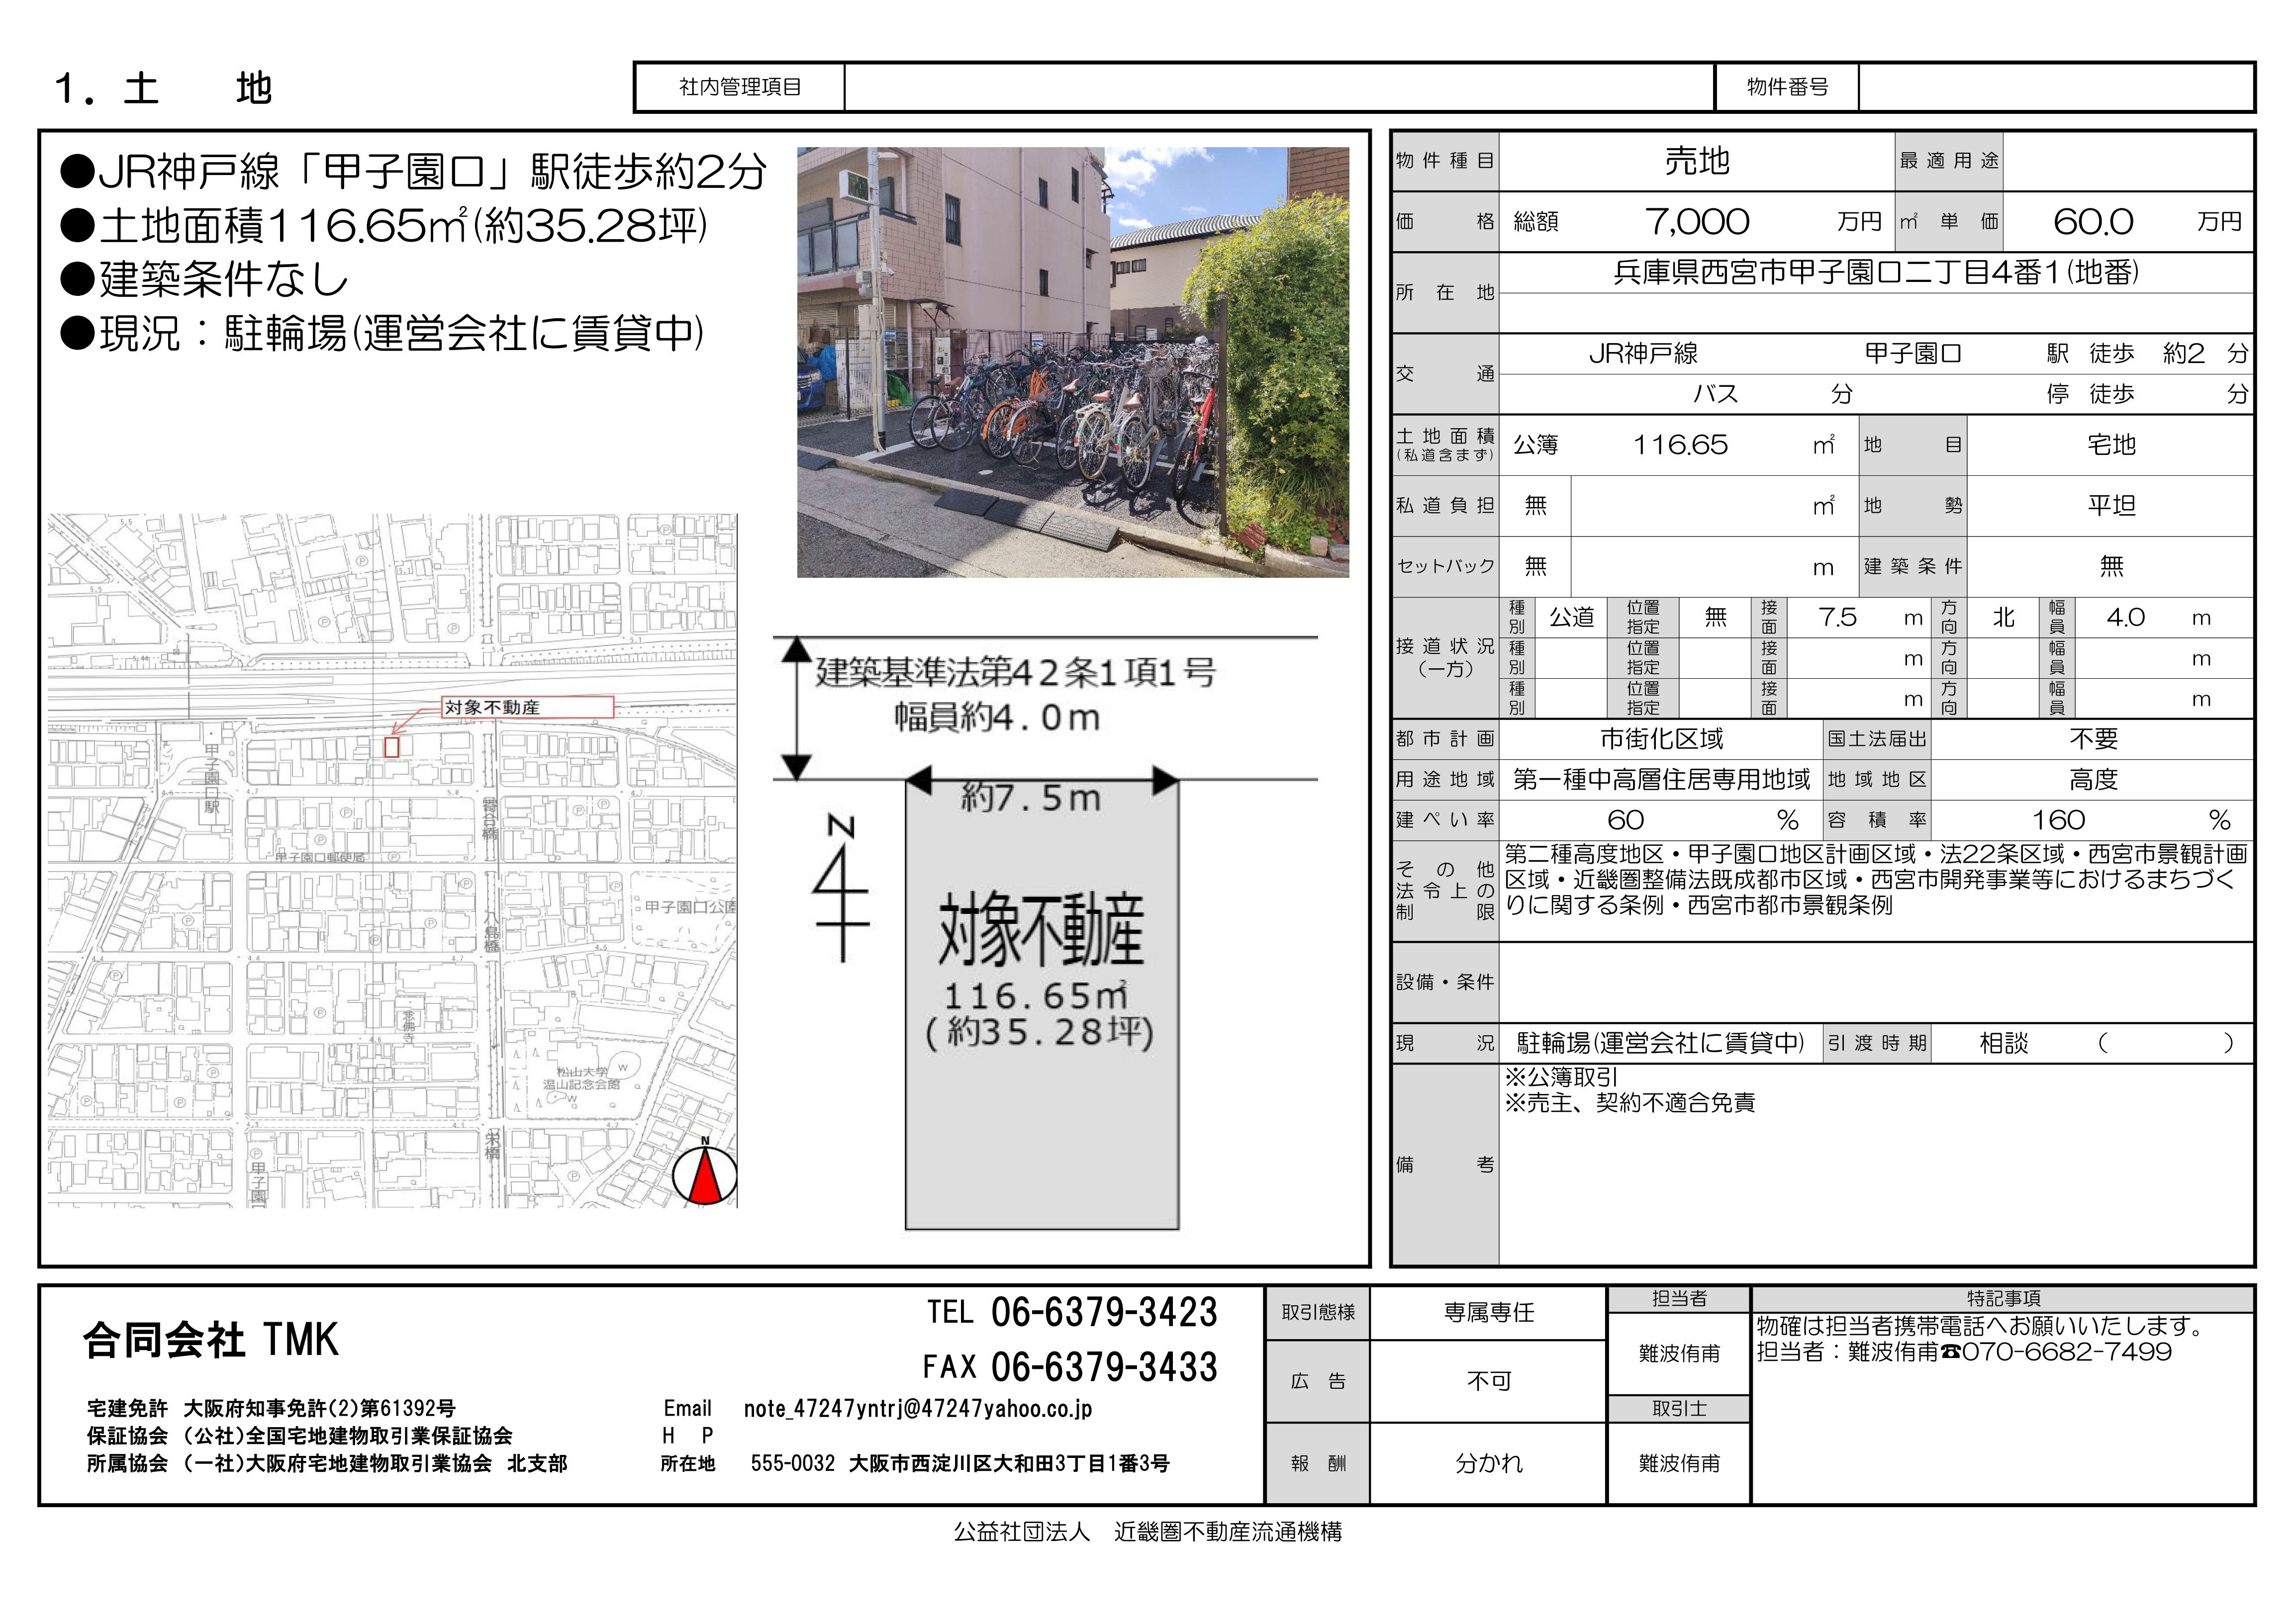Click the 7,000 万円 total price cell
Viewport: 2296px width, 1623px height.
[1697, 222]
